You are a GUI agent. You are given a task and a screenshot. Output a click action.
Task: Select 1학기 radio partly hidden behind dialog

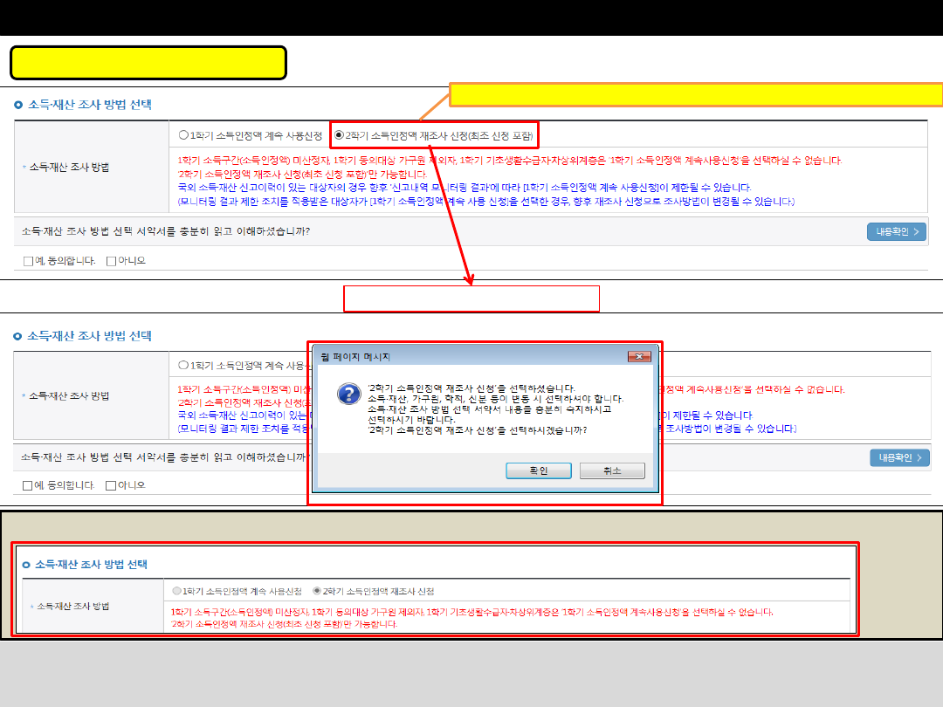[183, 366]
